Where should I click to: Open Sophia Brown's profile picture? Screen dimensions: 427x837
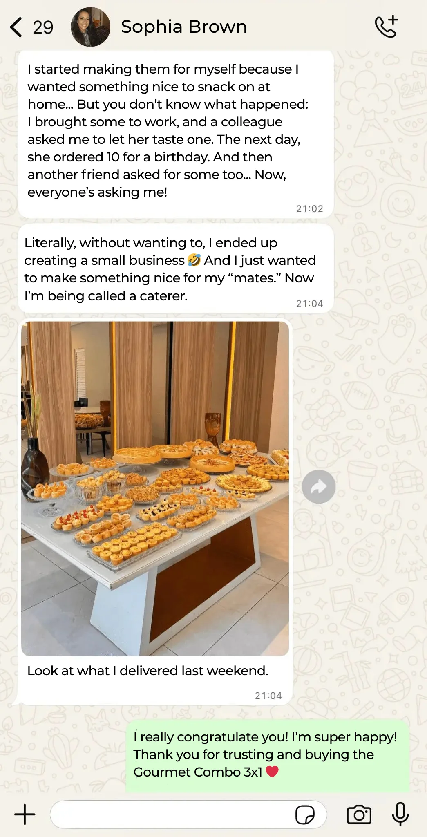pos(90,27)
